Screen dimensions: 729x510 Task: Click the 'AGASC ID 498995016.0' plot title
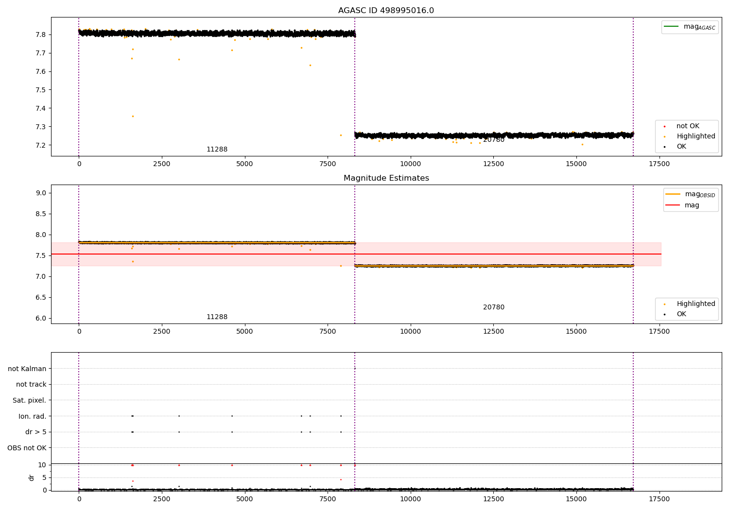(386, 11)
